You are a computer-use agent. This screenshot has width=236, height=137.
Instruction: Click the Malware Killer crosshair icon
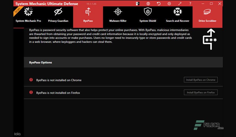(118, 12)
